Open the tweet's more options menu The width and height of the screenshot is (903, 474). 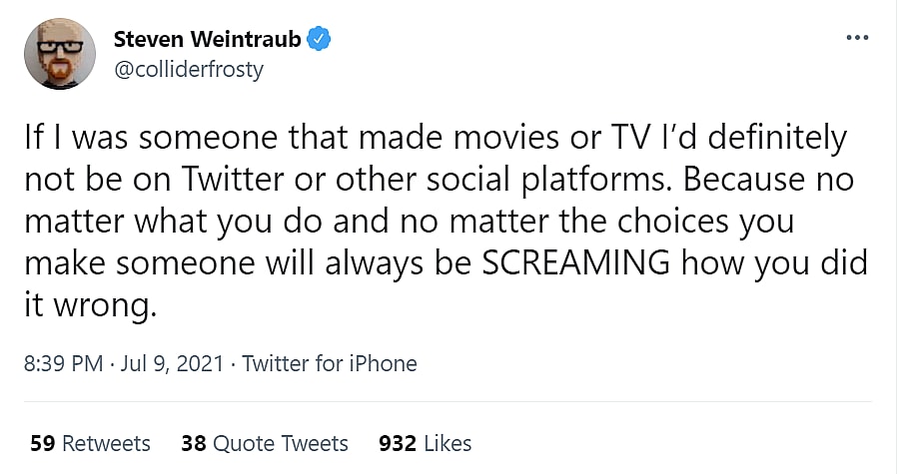[x=857, y=39]
